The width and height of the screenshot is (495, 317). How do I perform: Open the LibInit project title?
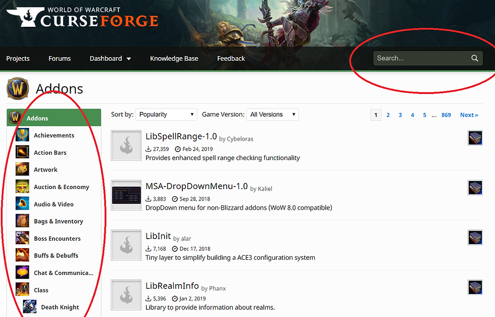tap(158, 236)
